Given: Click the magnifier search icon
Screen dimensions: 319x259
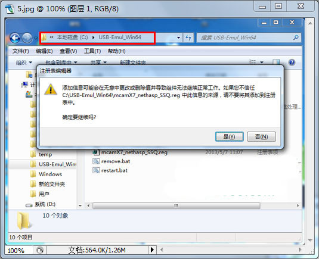Looking at the screenshot, I should coord(296,38).
